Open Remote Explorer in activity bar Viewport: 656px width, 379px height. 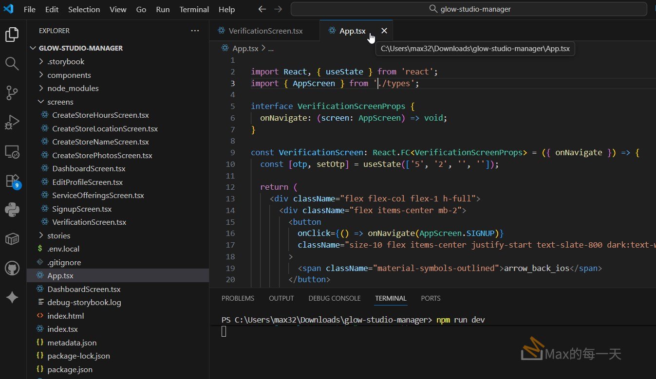coord(12,152)
